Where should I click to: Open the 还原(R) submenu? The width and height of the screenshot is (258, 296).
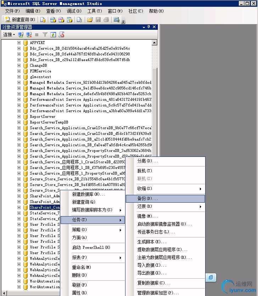166,206
